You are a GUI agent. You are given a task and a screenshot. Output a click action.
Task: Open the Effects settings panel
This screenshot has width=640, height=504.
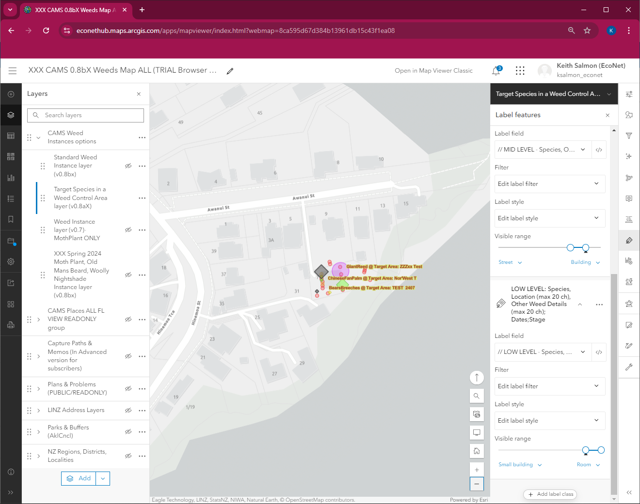[x=629, y=156]
